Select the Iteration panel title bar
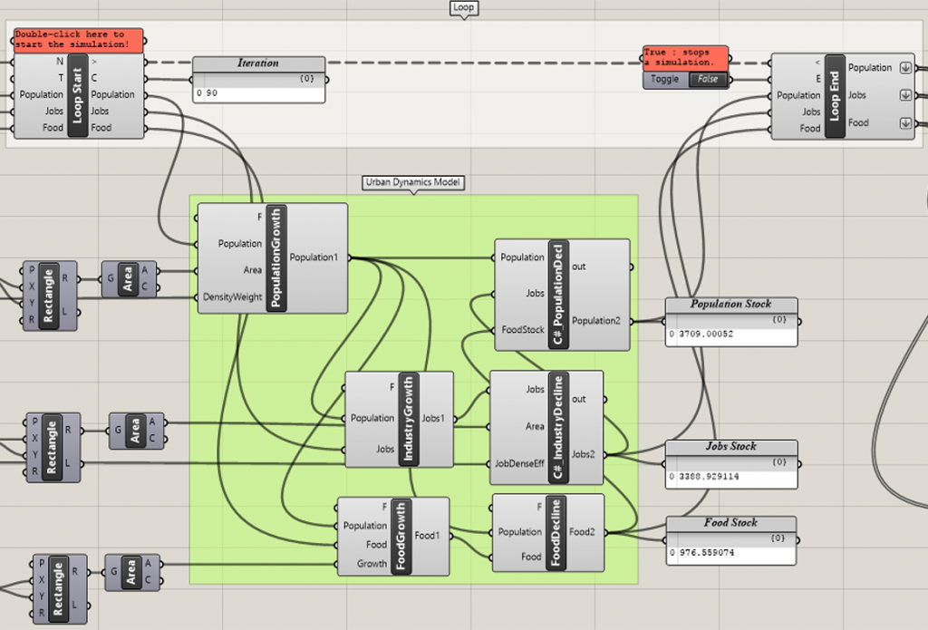The height and width of the screenshot is (630, 928). coord(258,63)
